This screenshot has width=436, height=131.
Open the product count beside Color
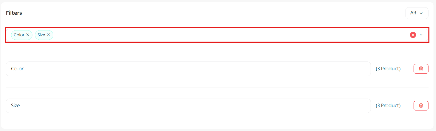[x=388, y=69]
